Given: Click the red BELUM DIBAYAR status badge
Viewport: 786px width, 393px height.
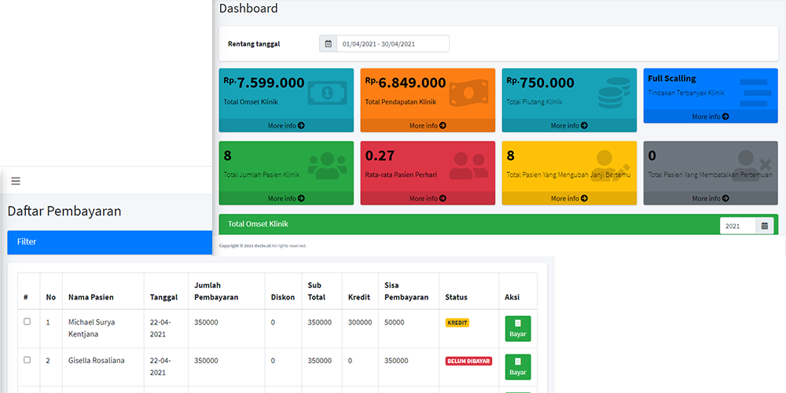Looking at the screenshot, I should pos(468,362).
